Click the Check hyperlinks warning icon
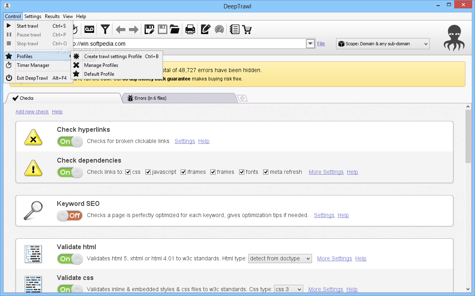Screen dimensions: 475x296 (x=33, y=137)
